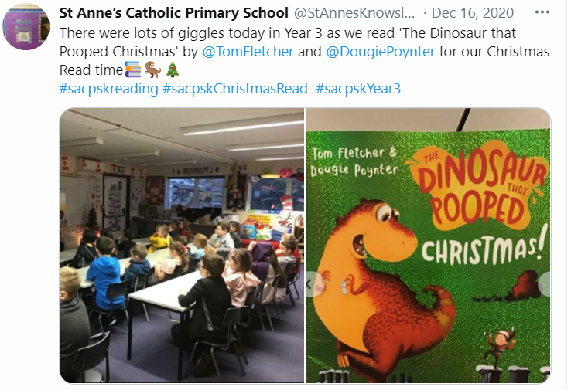571x390 pixels.
Task: Click the Dec 16, 2020 timestamp
Action: click(x=472, y=13)
